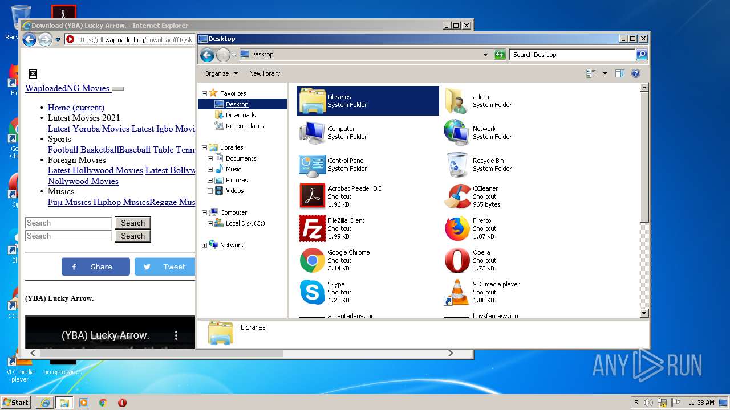Click the volume speaker tray icon
The height and width of the screenshot is (410, 730).
(648, 403)
